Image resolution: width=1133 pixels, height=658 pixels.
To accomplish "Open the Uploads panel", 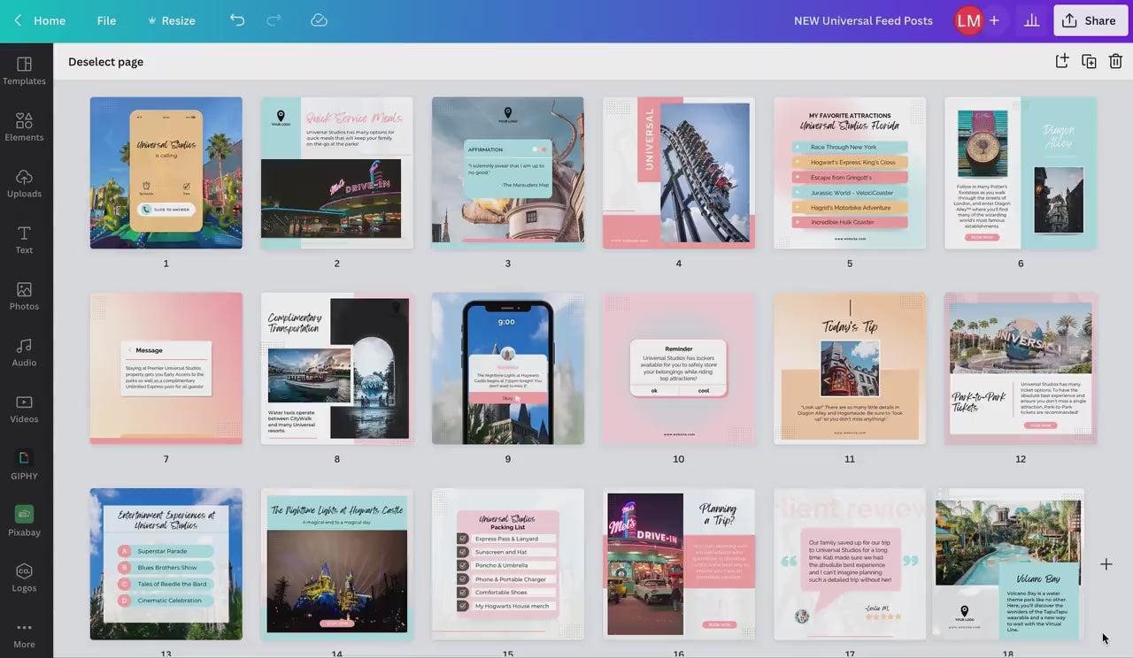I will pos(24,183).
